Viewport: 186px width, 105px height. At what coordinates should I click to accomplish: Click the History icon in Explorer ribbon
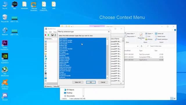pyautogui.click(x=149, y=39)
